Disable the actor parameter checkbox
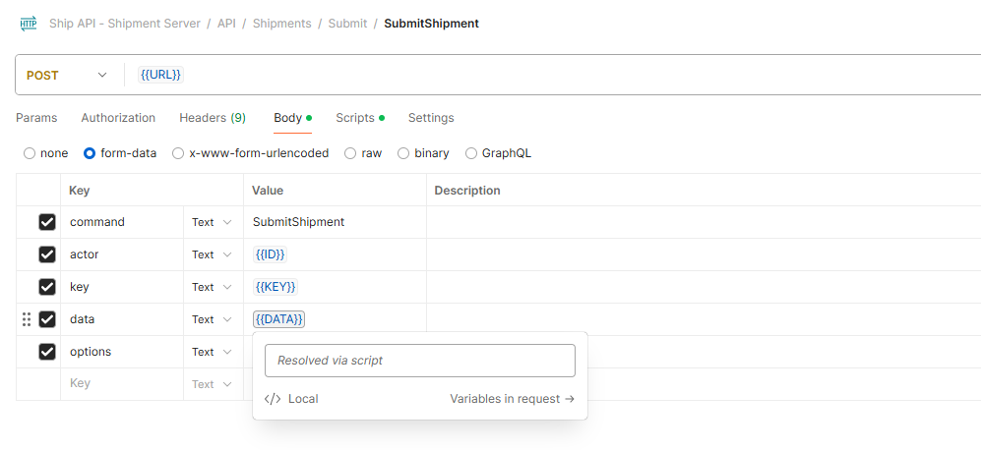This screenshot has width=981, height=450. click(x=47, y=254)
